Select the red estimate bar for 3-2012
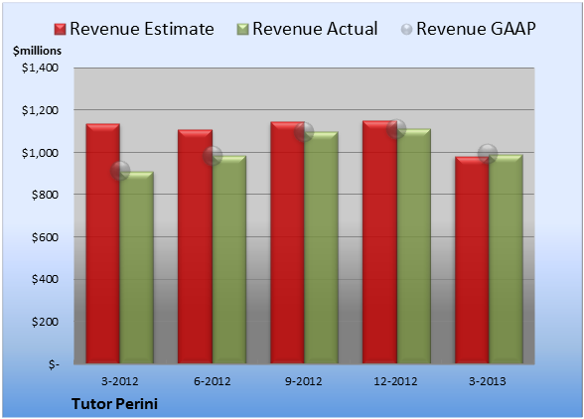 click(x=103, y=243)
